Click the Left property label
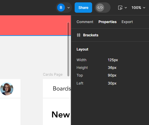 coord(80,83)
